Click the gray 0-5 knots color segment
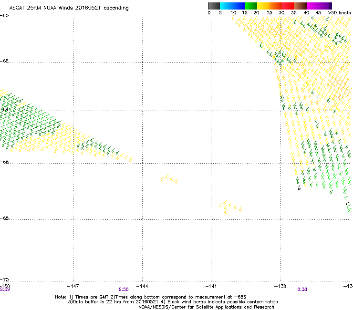Viewport: 353px width, 310px height. (214, 6)
